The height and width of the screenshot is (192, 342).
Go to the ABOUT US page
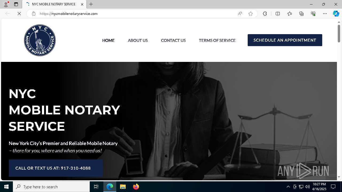tap(138, 40)
